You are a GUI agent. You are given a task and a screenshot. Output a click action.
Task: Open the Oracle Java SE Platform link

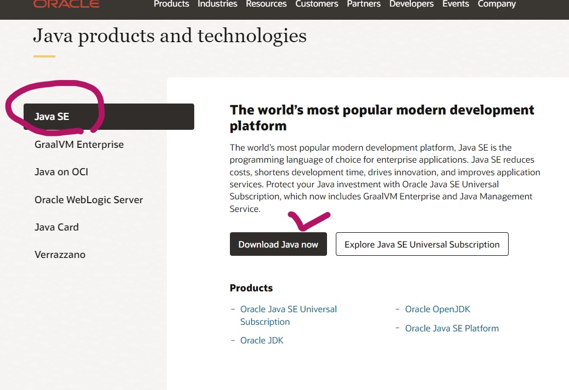pos(452,329)
